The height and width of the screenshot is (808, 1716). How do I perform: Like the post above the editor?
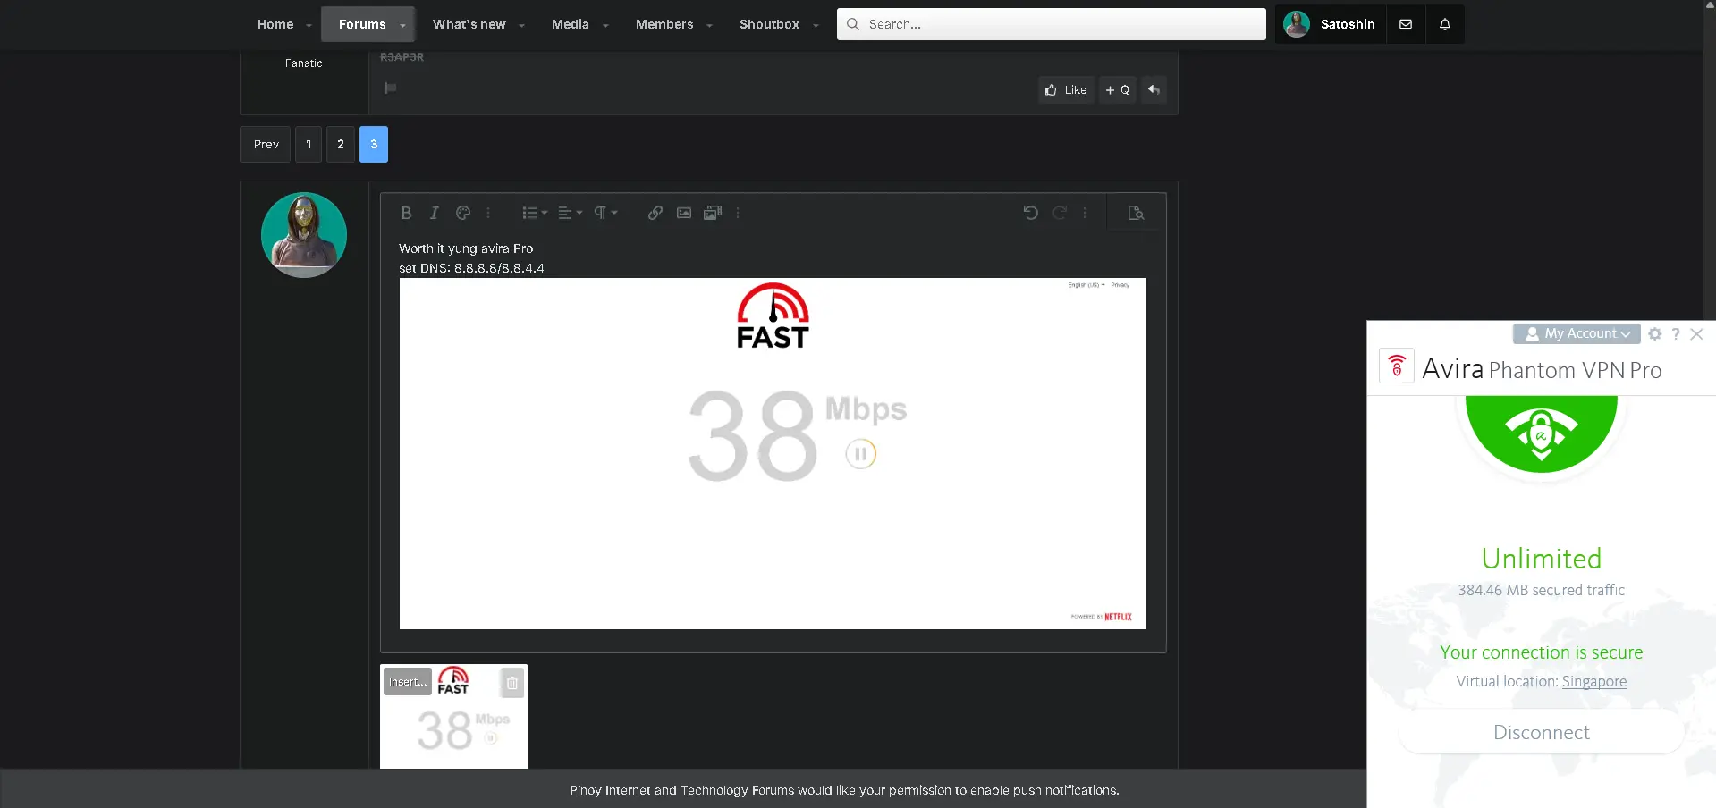(x=1066, y=89)
